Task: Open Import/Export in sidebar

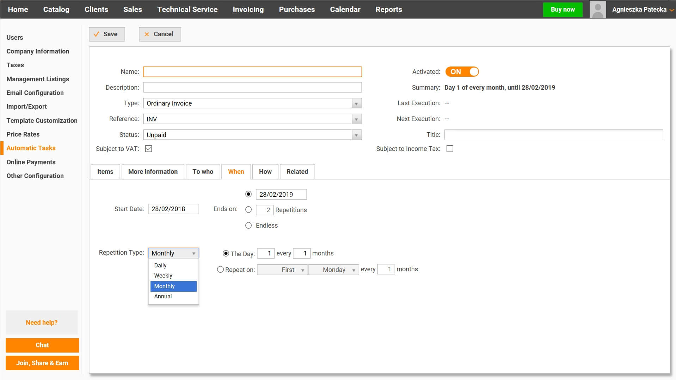Action: click(26, 107)
